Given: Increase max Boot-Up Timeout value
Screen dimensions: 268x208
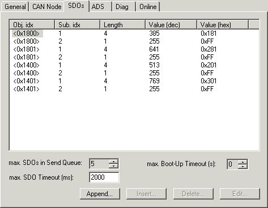Looking at the screenshot, I should coord(243,162).
